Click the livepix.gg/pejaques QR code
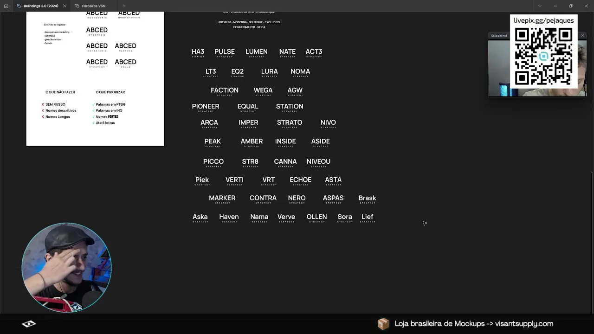This screenshot has height=334, width=594. [543, 56]
